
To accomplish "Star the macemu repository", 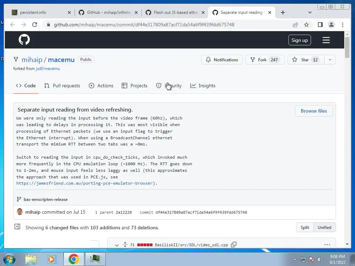I will 306,60.
